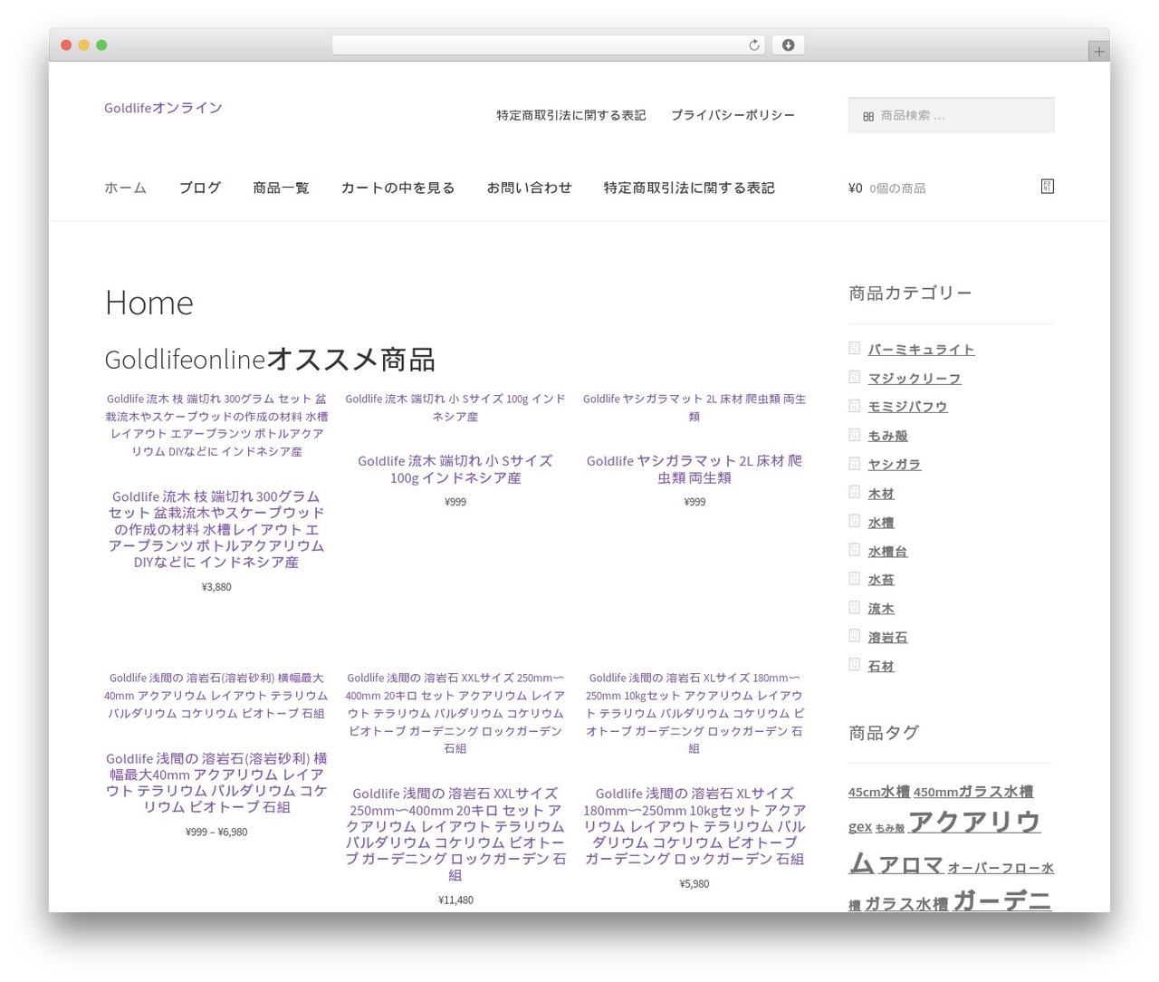Click the search icon in 商品検索 field
The image size is (1159, 982).
pyautogui.click(x=868, y=116)
